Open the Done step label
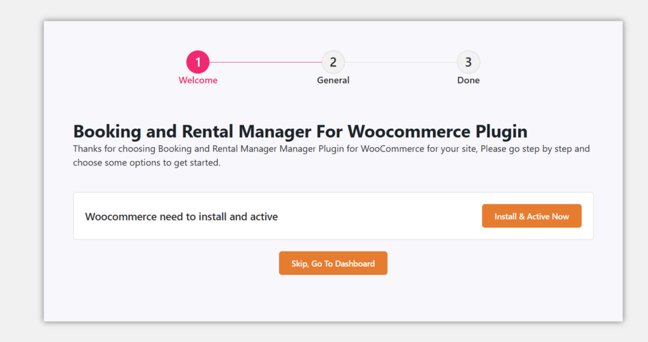The width and height of the screenshot is (648, 342). pyautogui.click(x=468, y=80)
